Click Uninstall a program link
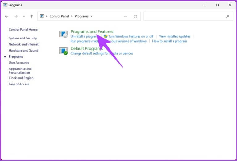This screenshot has width=237, height=161. pos(84,36)
